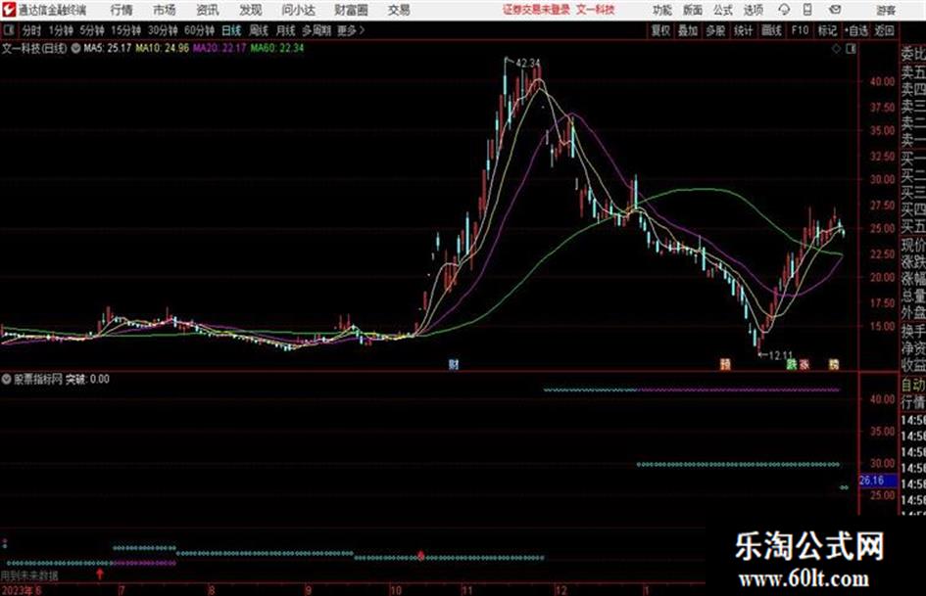Click the 标记 mark button
Screen dimensions: 926x596
[827, 30]
